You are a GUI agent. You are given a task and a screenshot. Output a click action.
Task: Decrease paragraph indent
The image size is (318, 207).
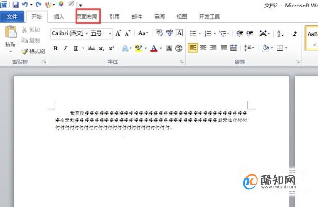click(x=240, y=33)
